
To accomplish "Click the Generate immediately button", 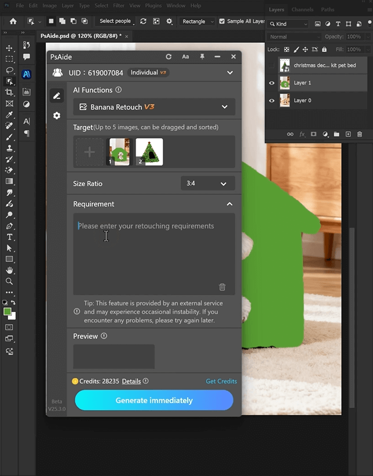I will click(x=154, y=400).
